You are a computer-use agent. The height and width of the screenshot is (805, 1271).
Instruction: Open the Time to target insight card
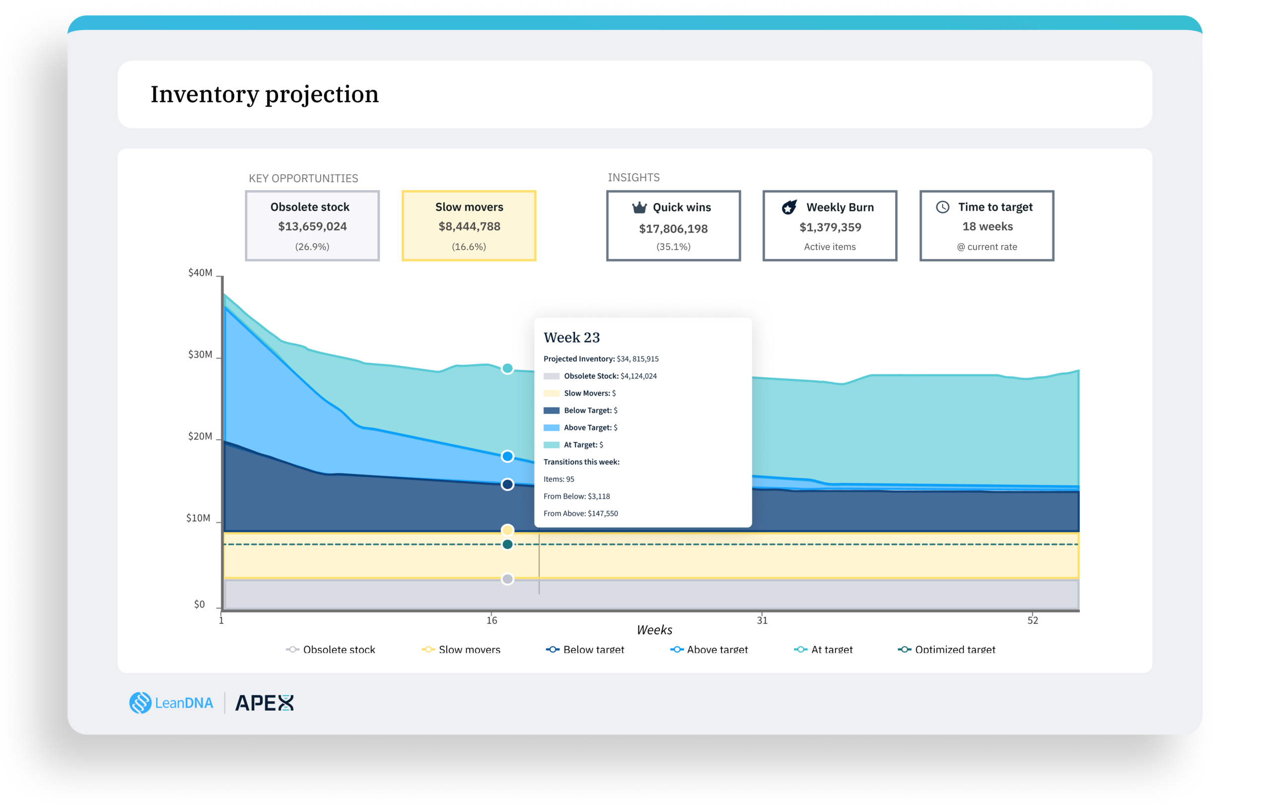click(x=987, y=226)
